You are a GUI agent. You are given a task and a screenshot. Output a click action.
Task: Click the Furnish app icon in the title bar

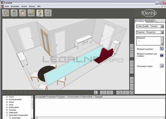tap(2, 3)
